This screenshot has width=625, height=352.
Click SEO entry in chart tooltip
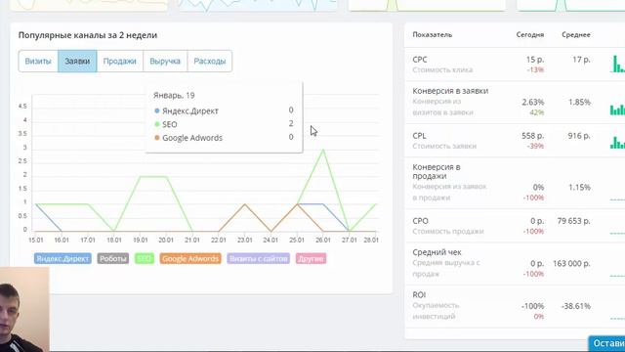click(x=169, y=124)
